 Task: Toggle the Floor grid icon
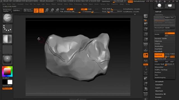tap(145, 50)
